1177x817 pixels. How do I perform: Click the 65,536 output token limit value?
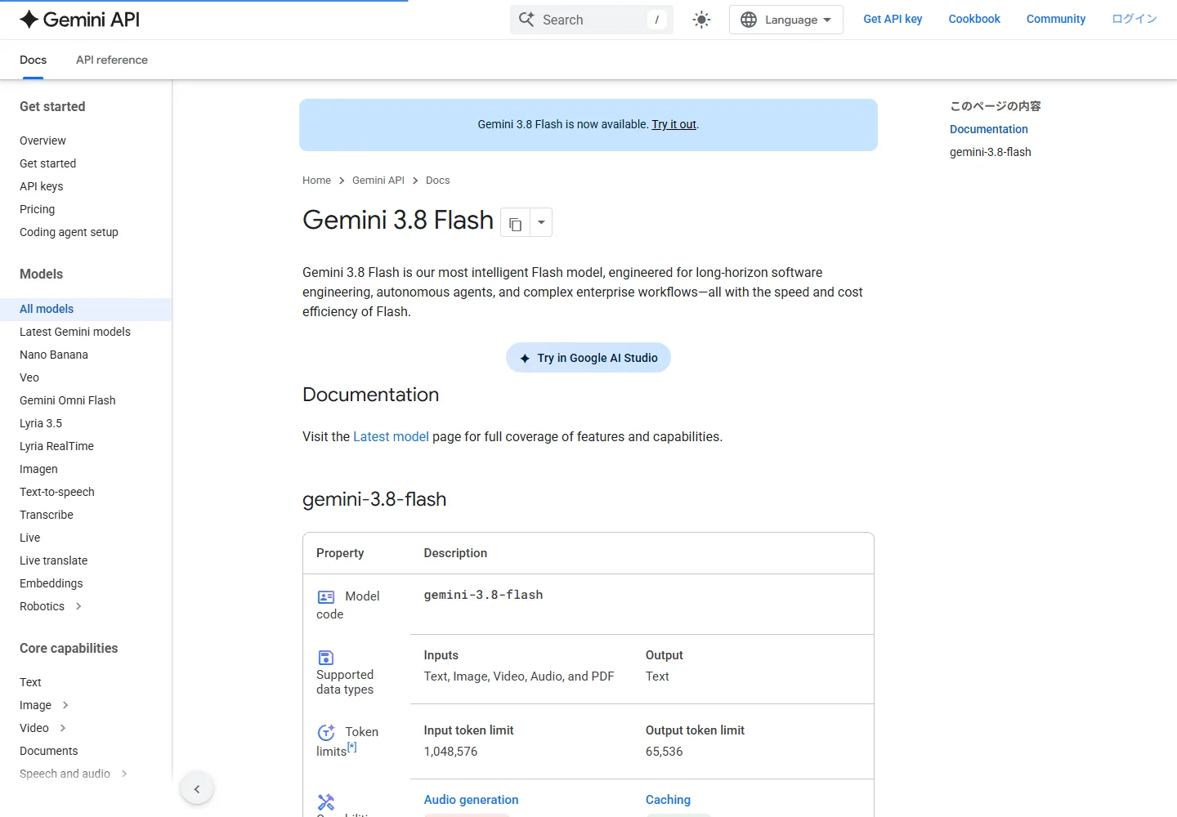664,752
